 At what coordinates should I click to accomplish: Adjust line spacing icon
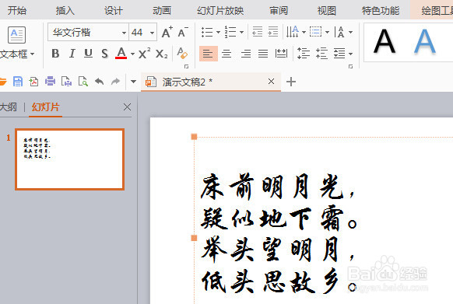[304, 54]
